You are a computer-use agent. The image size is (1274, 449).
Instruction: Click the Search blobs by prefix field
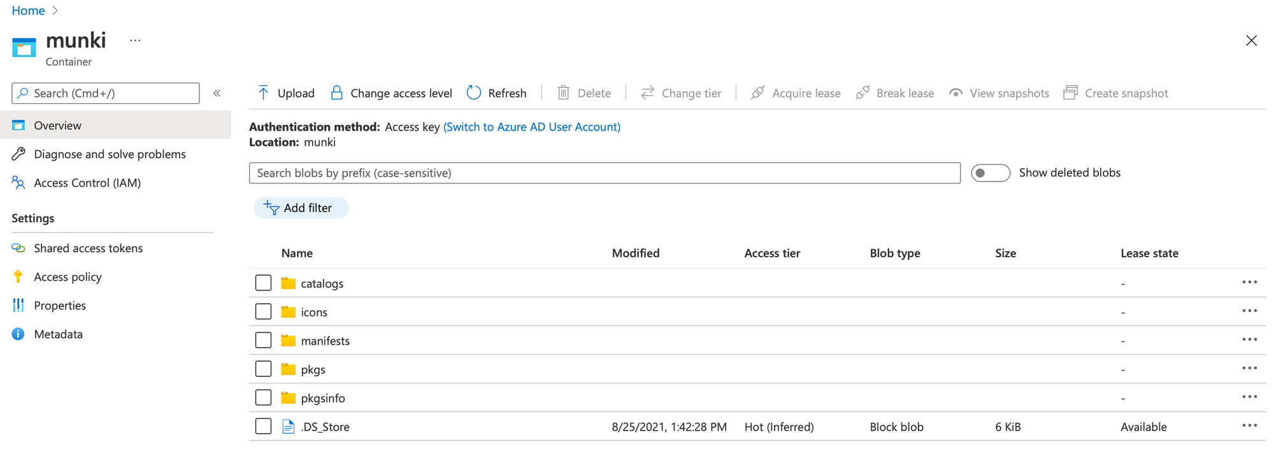(604, 173)
